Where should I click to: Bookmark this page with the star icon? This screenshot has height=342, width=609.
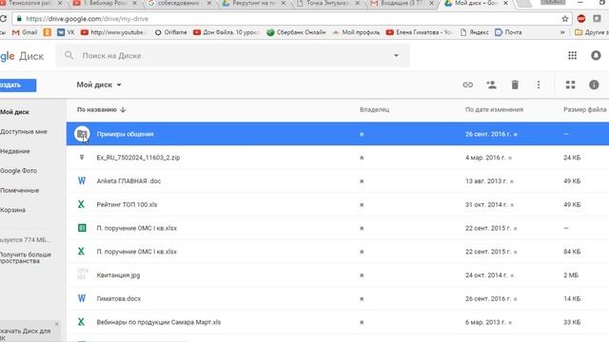[564, 19]
